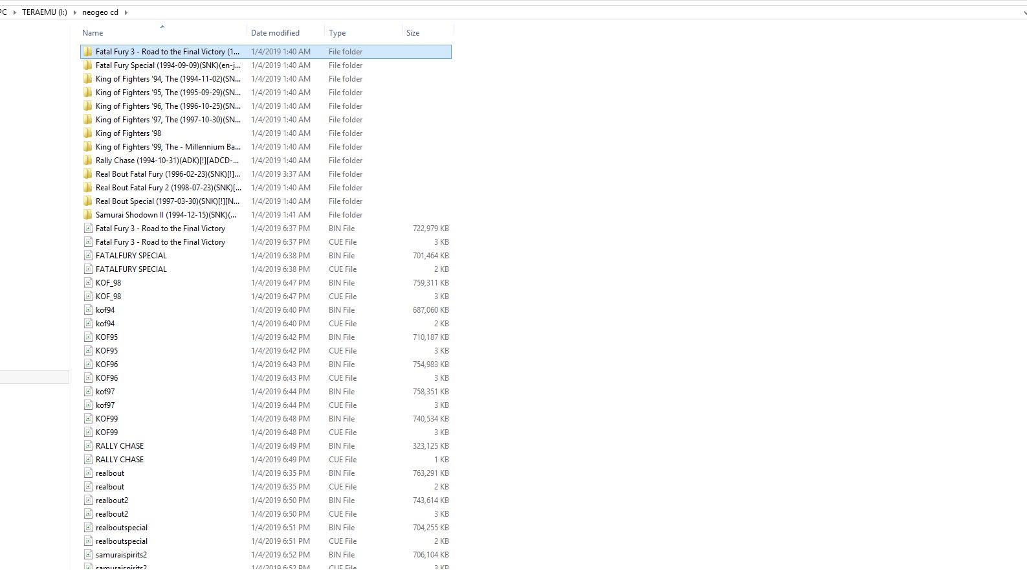The height and width of the screenshot is (573, 1027).
Task: Select the realboutspecial BIN file name
Action: [122, 528]
